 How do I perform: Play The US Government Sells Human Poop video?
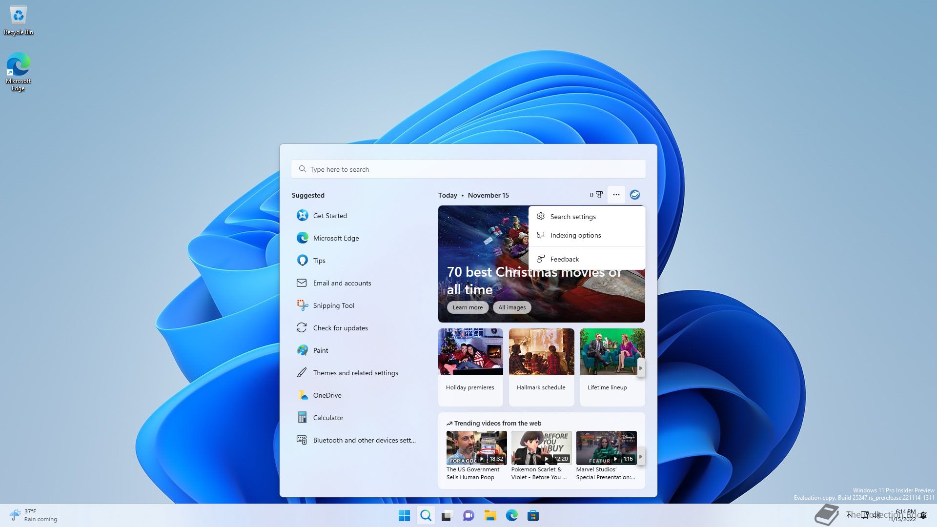(476, 456)
